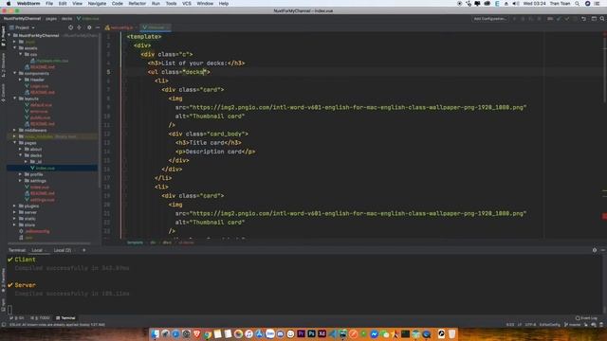Image resolution: width=607 pixels, height=341 pixels.
Task: Click the 'template' breadcrumb below the editor
Action: (x=135, y=242)
